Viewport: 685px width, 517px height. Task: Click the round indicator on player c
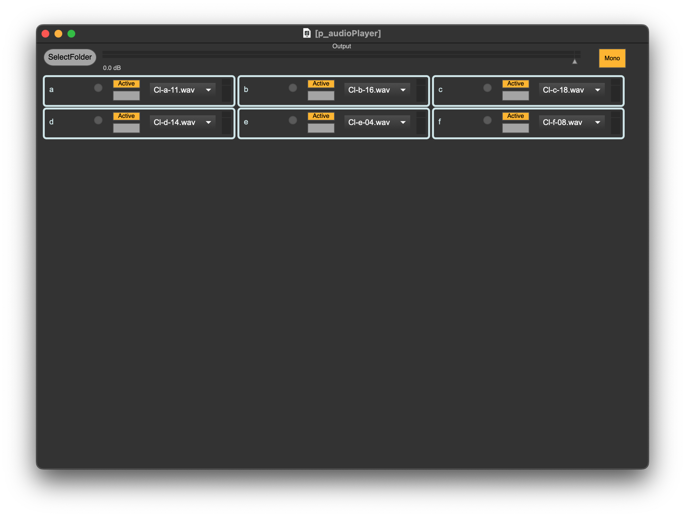click(487, 88)
